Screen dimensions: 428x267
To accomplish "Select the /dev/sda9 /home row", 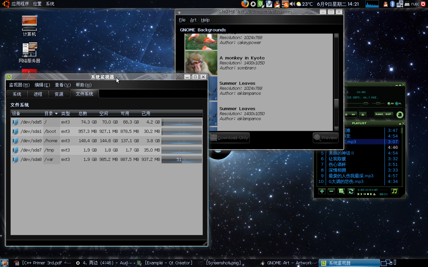I will (107, 141).
